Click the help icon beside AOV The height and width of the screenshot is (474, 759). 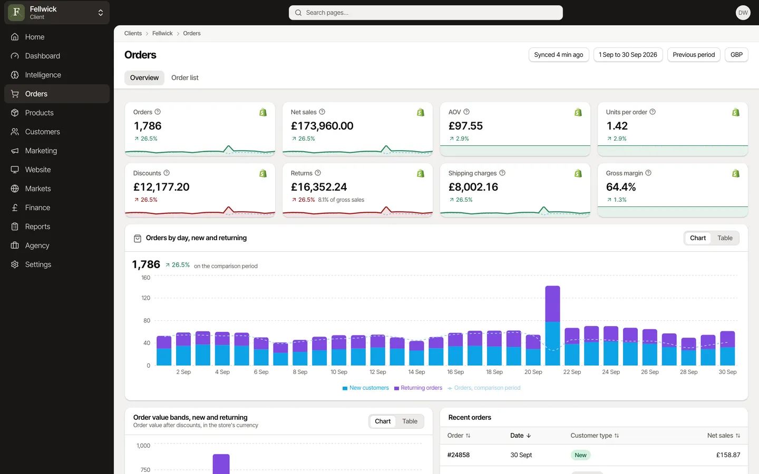coord(466,112)
